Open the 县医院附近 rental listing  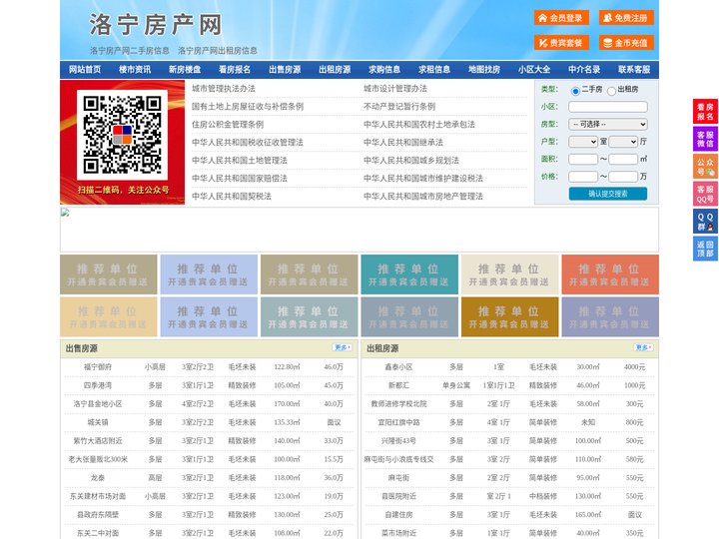[x=398, y=496]
